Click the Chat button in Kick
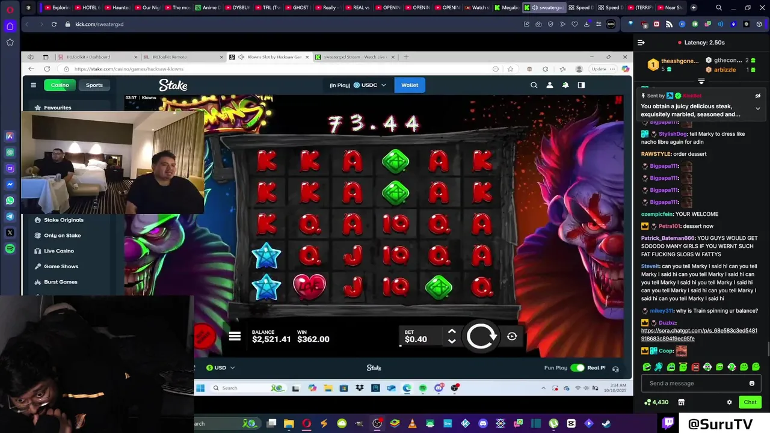Viewport: 770px width, 433px height. [750, 402]
